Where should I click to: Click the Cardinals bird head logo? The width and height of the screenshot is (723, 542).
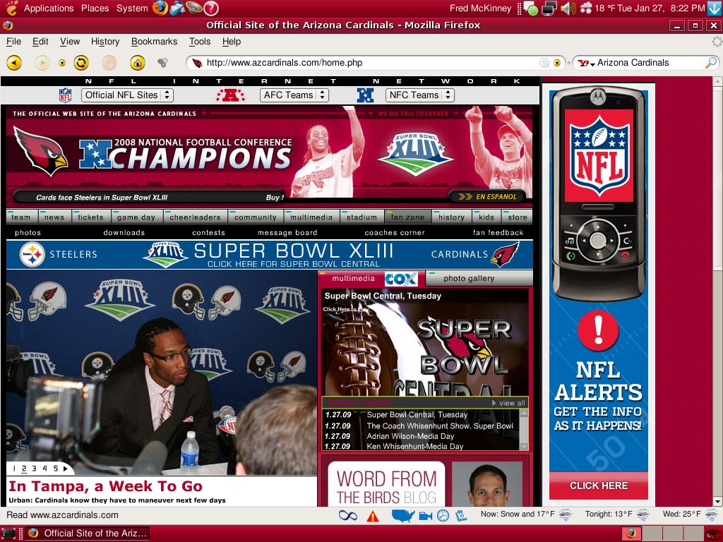(x=40, y=151)
